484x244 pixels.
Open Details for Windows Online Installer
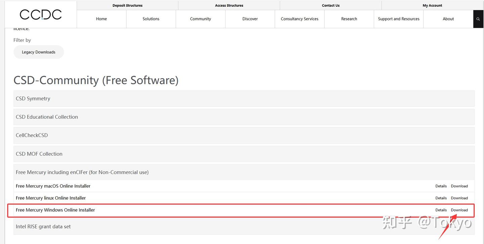(x=441, y=210)
